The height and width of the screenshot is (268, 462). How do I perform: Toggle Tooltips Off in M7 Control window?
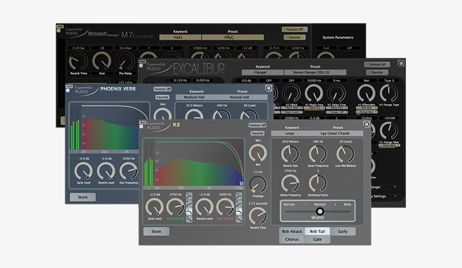pos(295,29)
